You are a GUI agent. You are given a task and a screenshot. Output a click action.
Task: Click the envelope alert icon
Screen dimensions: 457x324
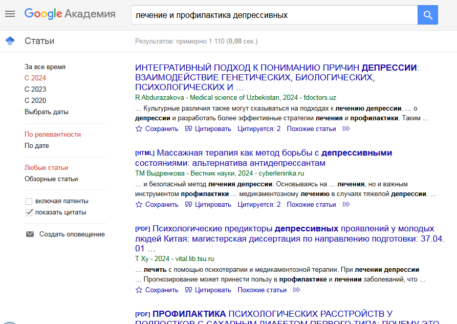30,234
